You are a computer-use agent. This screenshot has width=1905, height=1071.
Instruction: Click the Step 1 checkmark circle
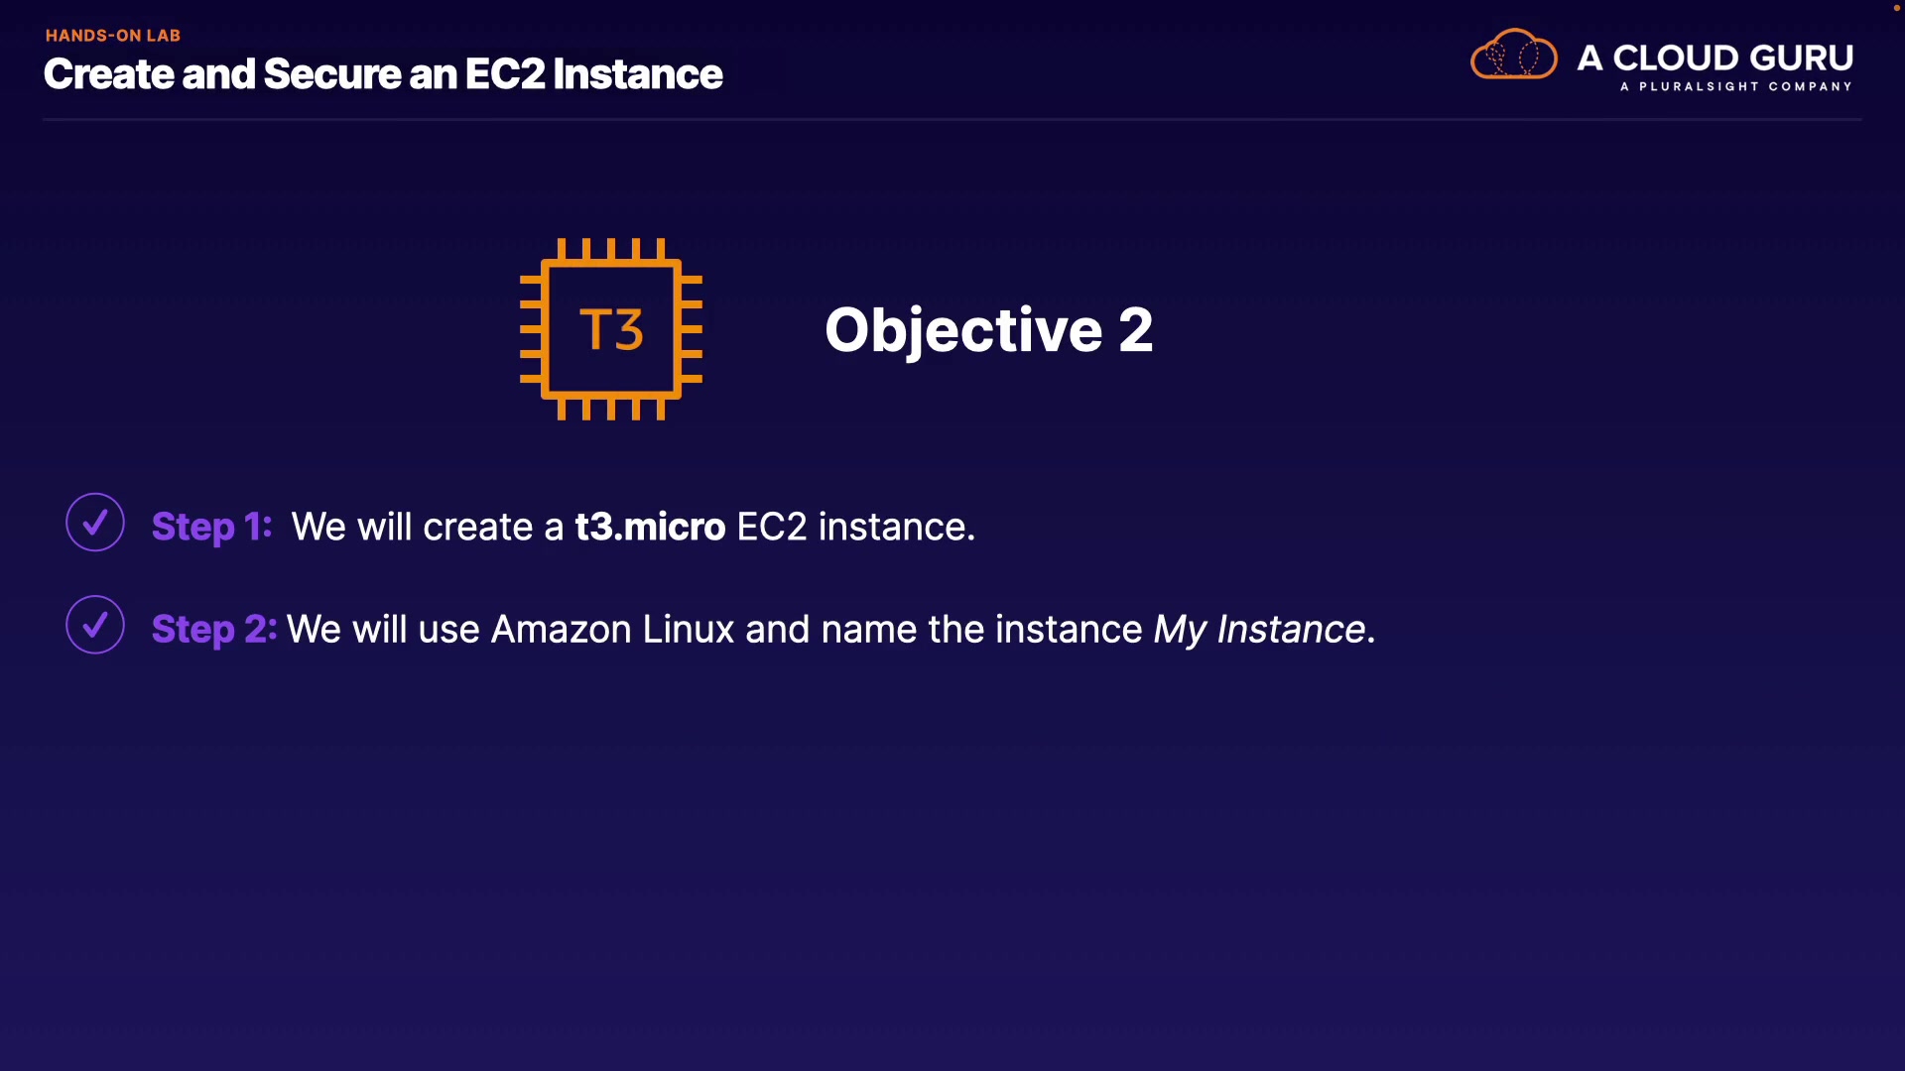tap(95, 523)
